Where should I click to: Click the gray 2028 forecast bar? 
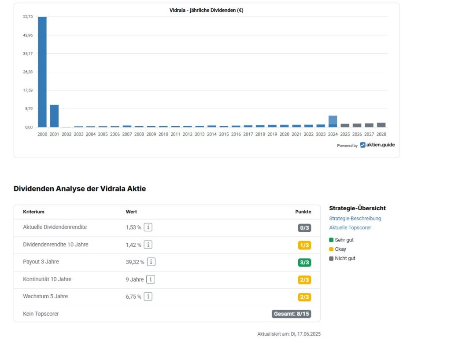click(x=381, y=125)
